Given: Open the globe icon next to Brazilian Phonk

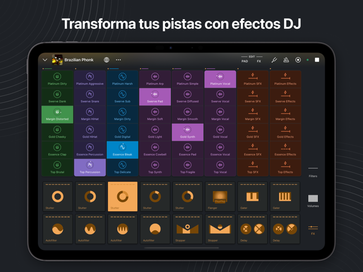Looking at the screenshot, I should click(x=107, y=60).
